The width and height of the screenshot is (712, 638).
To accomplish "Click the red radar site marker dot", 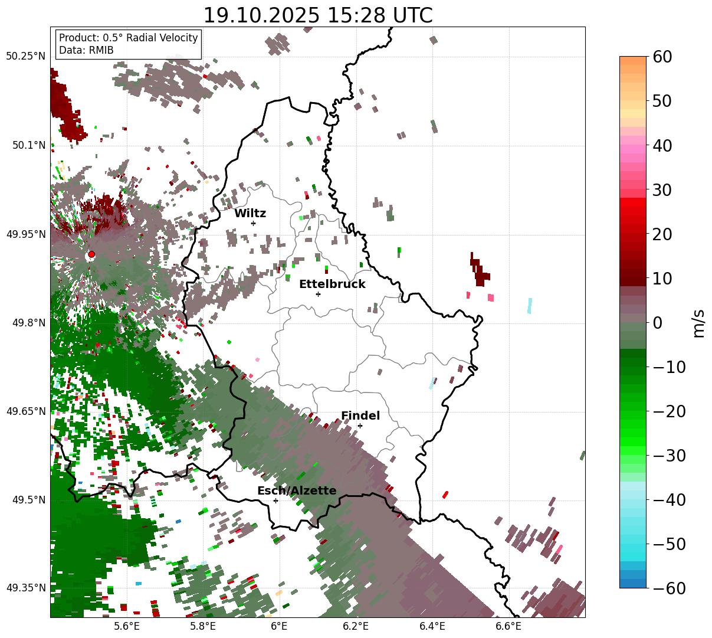I will [x=91, y=254].
